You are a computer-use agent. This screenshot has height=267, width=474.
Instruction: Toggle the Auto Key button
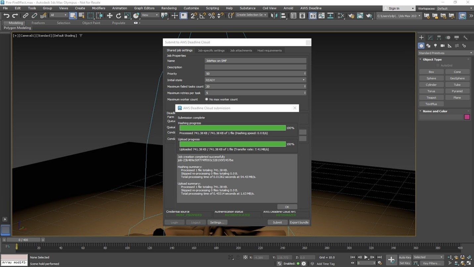point(405,257)
